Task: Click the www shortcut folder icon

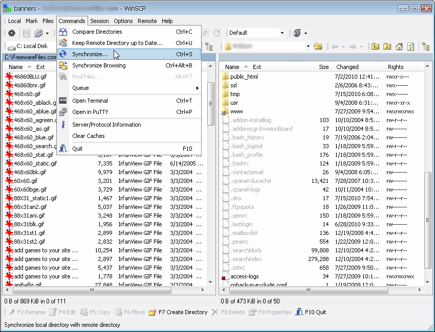Action: click(x=226, y=111)
